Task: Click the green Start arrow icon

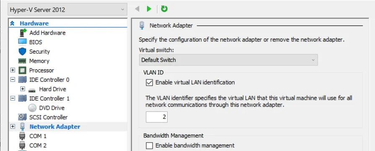Action: pyautogui.click(x=149, y=9)
